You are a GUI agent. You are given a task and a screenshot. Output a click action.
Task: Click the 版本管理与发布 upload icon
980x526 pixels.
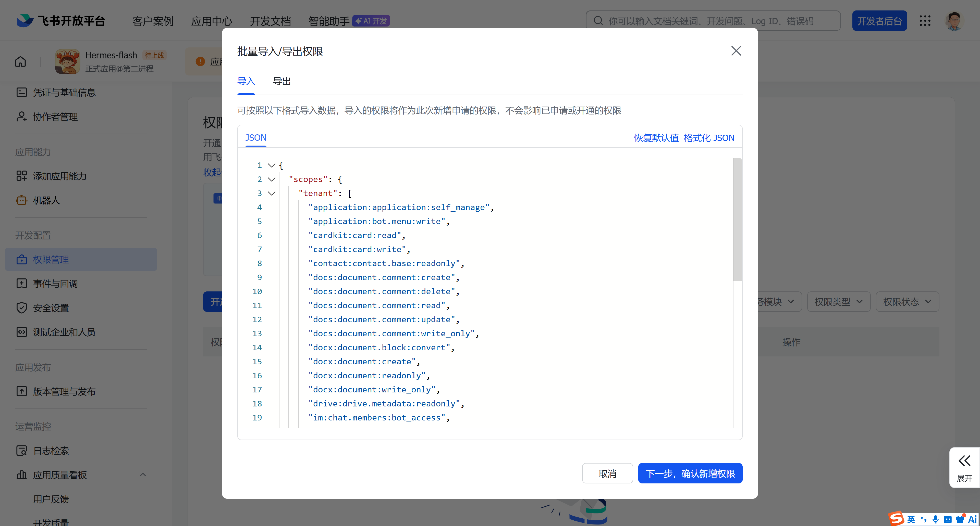point(22,391)
